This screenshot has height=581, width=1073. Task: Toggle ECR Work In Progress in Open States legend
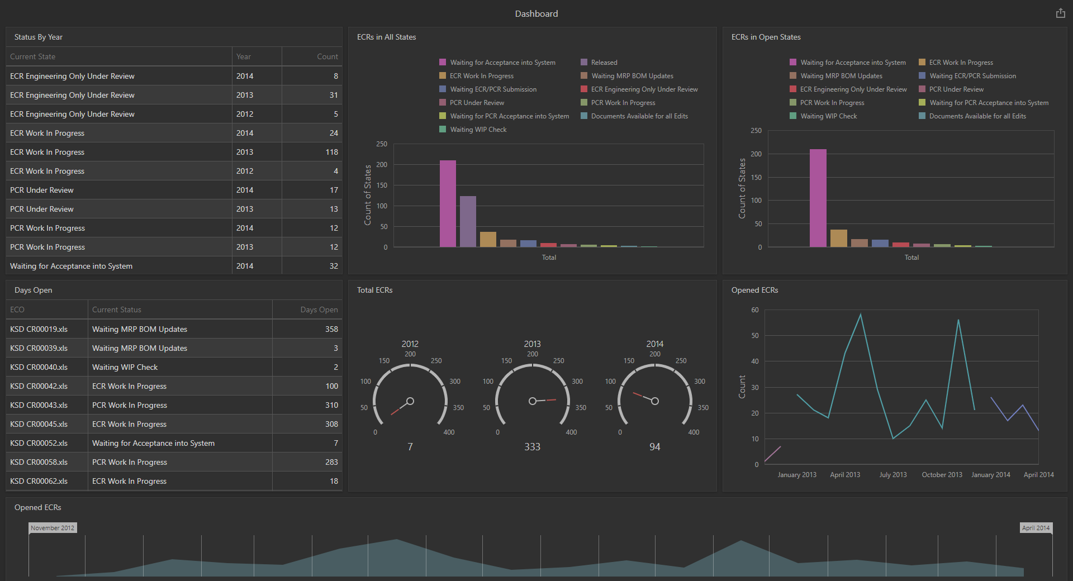956,62
